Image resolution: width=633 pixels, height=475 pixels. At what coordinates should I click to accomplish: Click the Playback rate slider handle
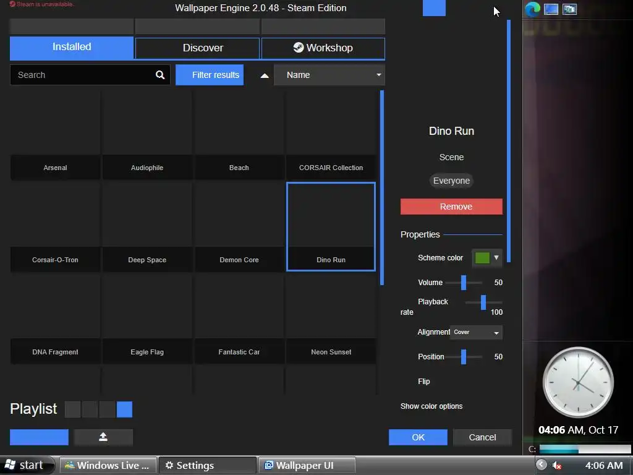point(483,302)
